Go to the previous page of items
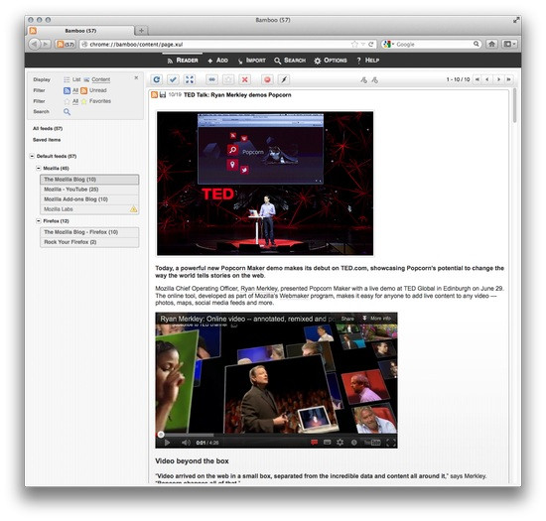The height and width of the screenshot is (521, 546). coord(487,79)
